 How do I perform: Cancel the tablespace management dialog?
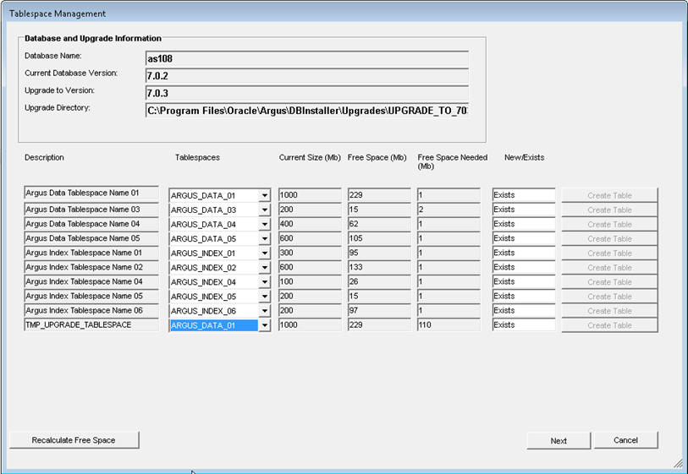coord(625,440)
